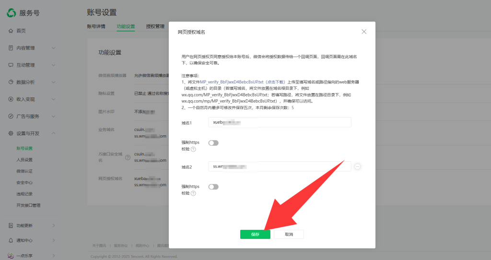The image size is (491, 260).
Task: Click the 广告与服务 compass icon
Action: pyautogui.click(x=11, y=116)
